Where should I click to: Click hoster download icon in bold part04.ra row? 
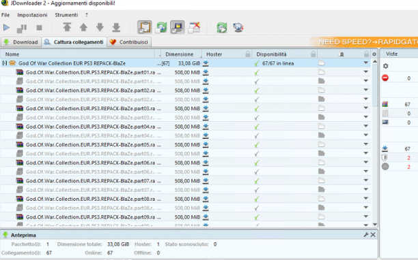click(206, 127)
